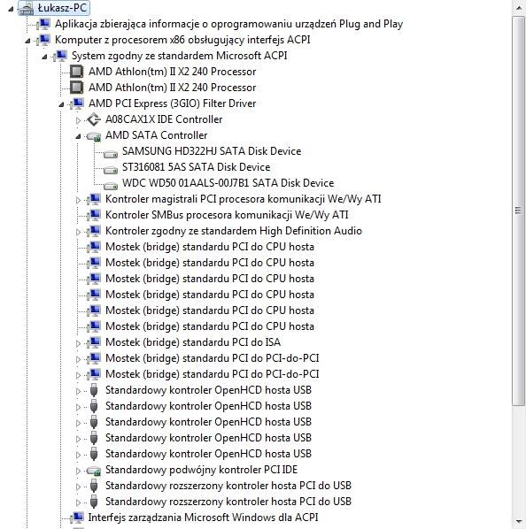Expand the A08CAX1X IDE Controller node
This screenshot has height=529, width=526.
coord(78,120)
